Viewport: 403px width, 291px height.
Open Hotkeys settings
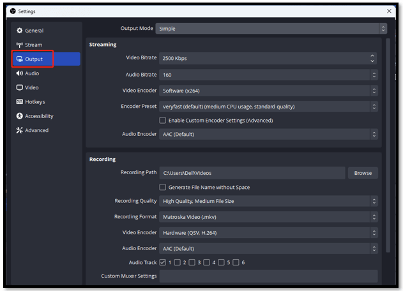click(x=46, y=101)
